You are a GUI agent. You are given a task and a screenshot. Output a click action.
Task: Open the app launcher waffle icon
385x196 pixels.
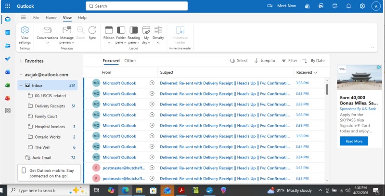click(x=8, y=6)
